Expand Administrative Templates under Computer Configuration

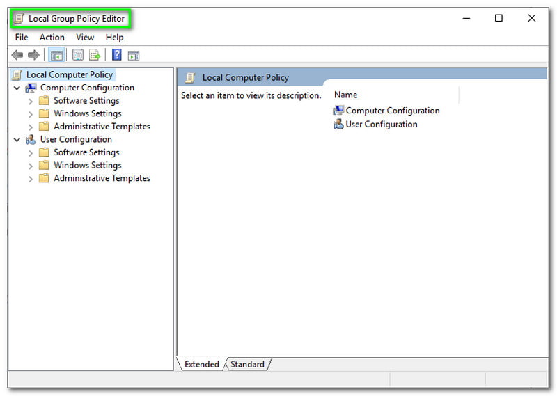point(31,127)
